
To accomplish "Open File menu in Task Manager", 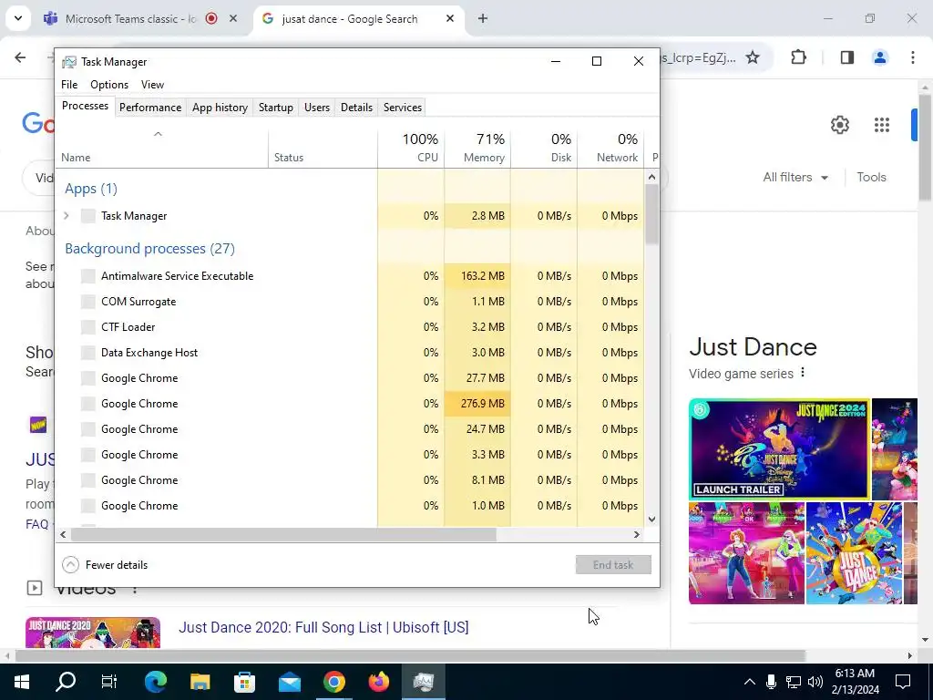I will [x=69, y=85].
